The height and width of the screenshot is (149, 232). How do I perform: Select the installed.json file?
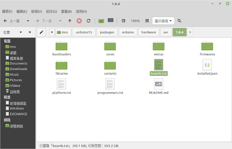pos(207,67)
